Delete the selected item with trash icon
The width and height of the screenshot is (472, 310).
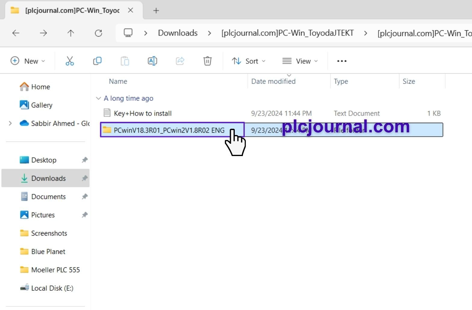coord(207,61)
